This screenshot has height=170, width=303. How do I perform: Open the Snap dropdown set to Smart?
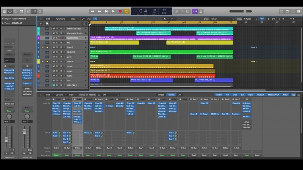pos(222,19)
